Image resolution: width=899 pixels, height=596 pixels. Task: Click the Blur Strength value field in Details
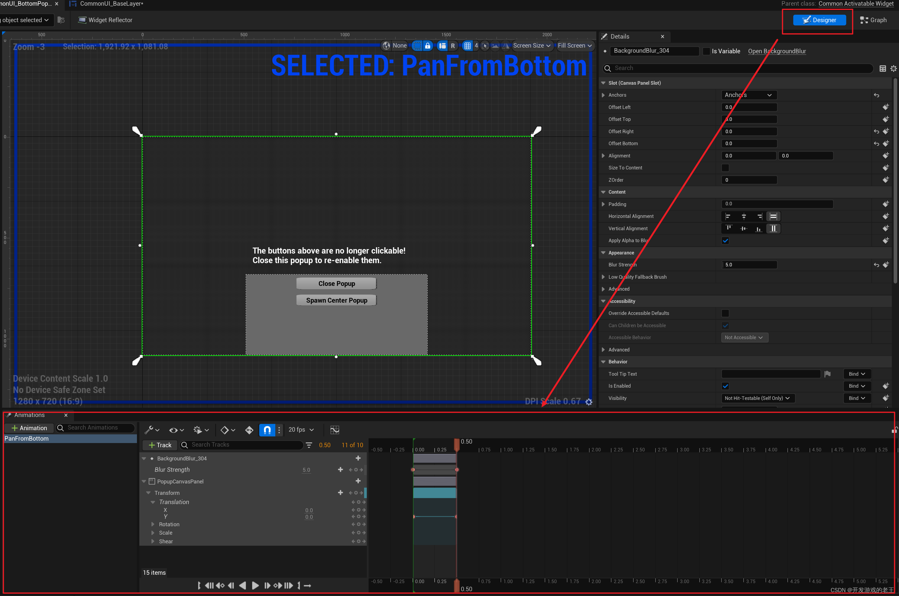(749, 265)
